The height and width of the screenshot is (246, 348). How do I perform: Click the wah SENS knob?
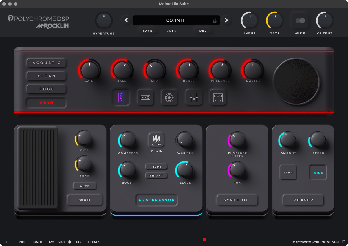pyautogui.click(x=84, y=164)
